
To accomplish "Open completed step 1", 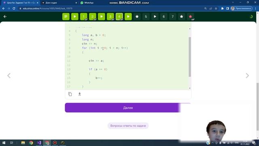I will (x=84, y=17).
